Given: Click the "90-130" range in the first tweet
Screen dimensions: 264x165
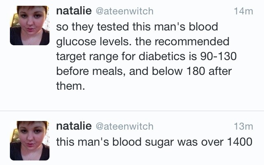Looking at the screenshot, I should click(x=216, y=58).
